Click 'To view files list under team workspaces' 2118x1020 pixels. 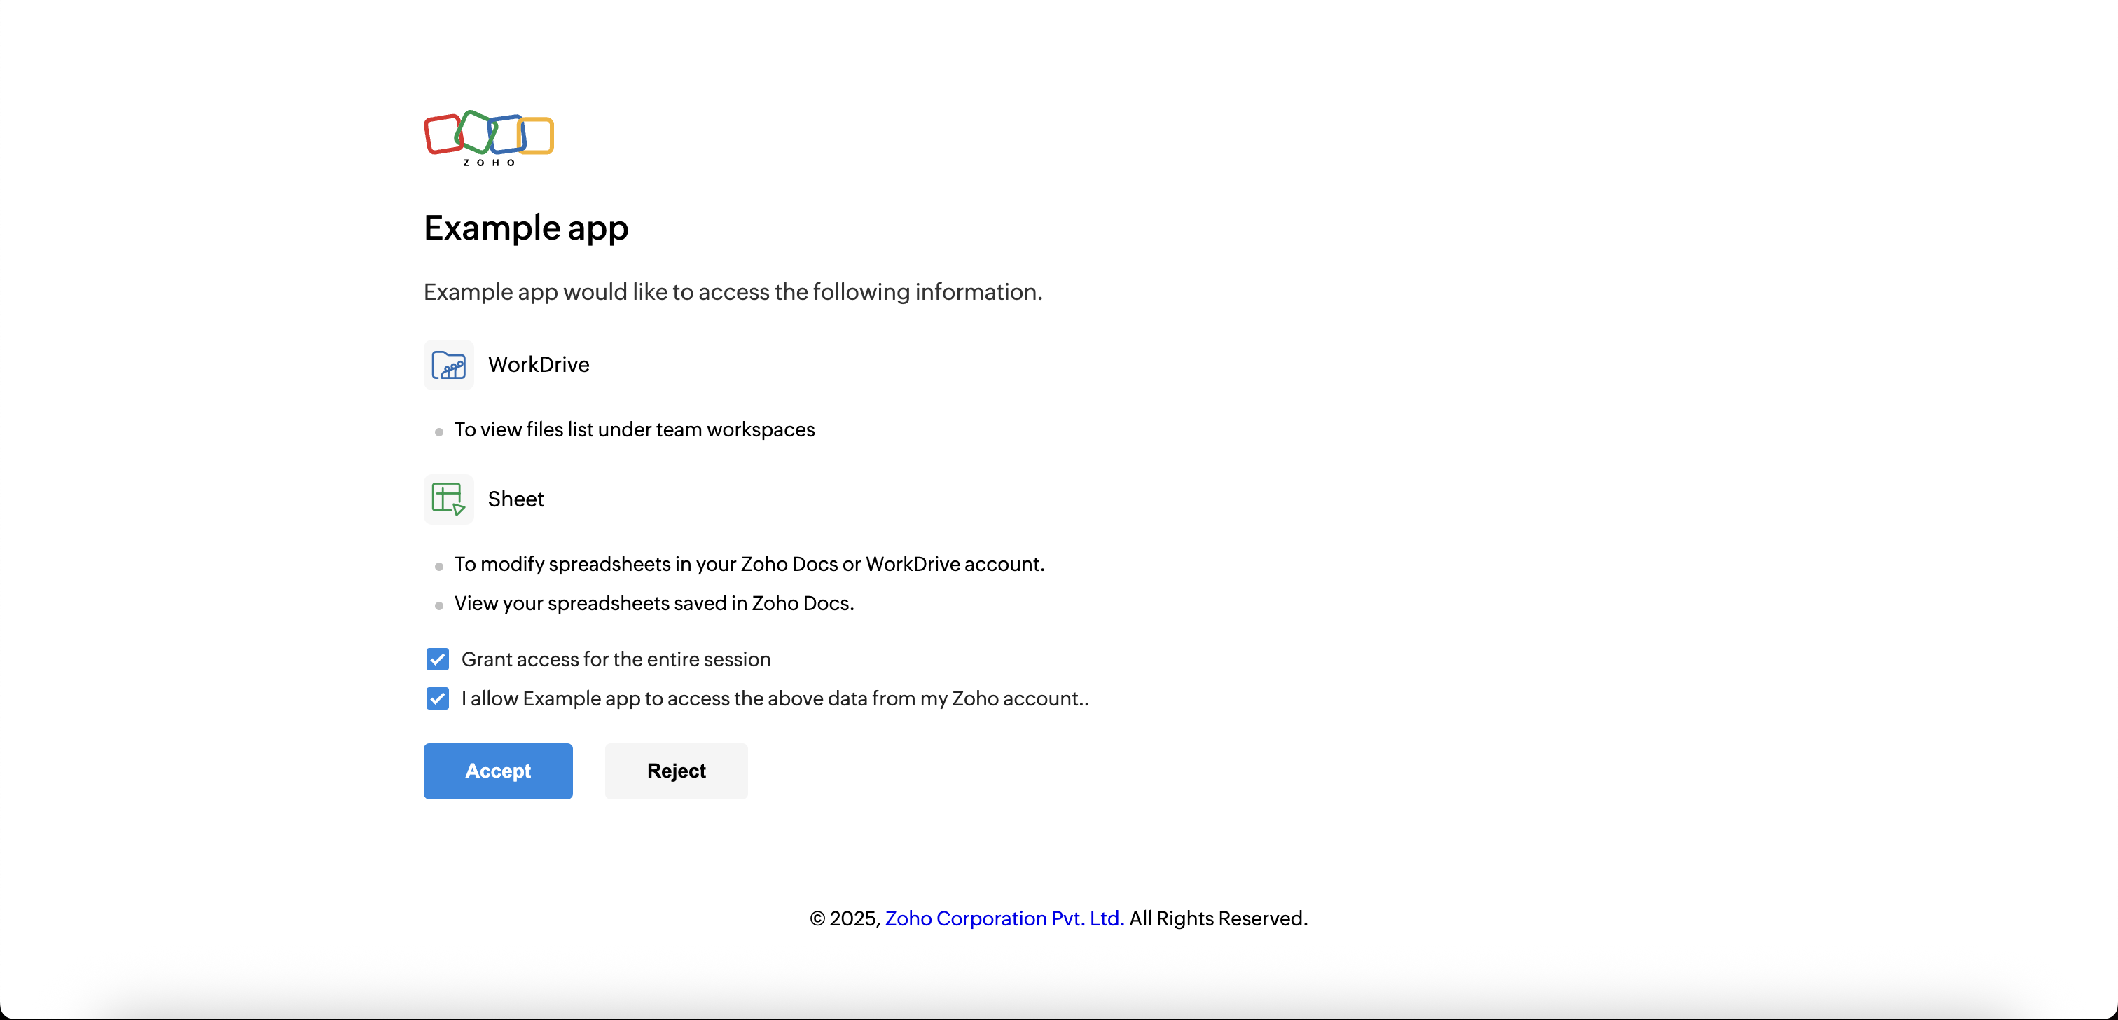[634, 429]
